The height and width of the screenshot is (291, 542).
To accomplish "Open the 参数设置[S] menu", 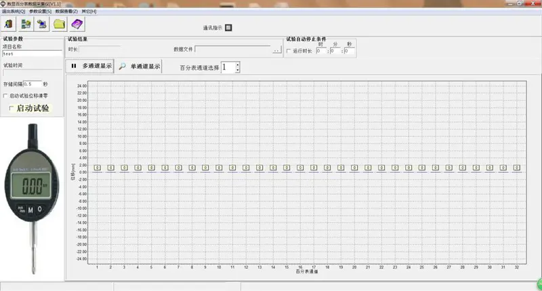I will (x=41, y=12).
